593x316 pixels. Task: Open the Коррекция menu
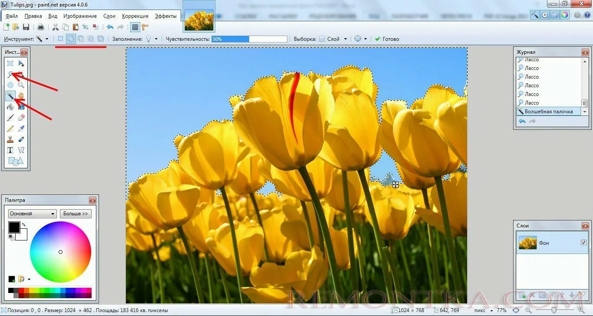(135, 16)
